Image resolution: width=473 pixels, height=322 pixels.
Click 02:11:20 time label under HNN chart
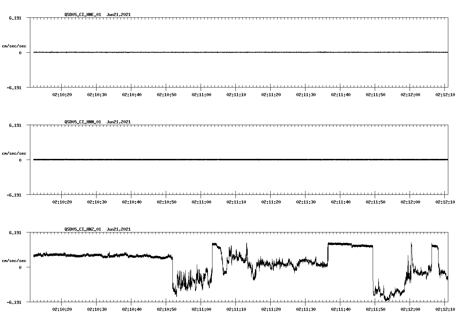click(x=271, y=202)
